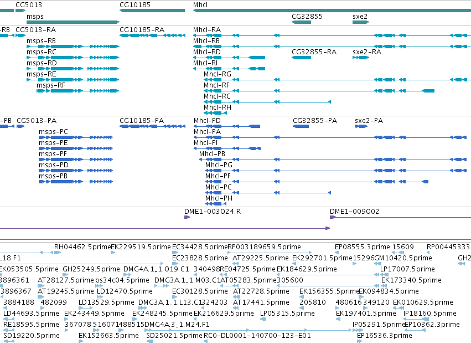
Task: Click the EP16536.3prime EST label
Action: [x=385, y=336]
